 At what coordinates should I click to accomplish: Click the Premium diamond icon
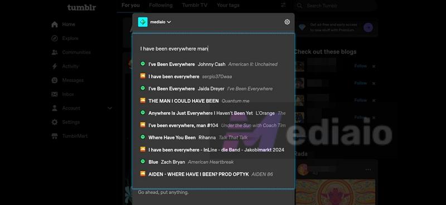point(302,27)
